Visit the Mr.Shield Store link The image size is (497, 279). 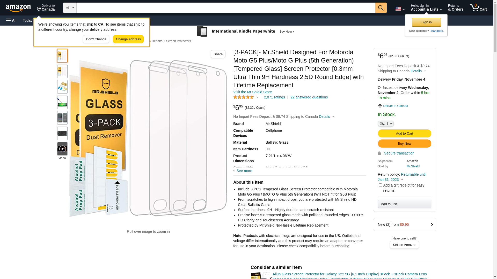click(x=252, y=92)
